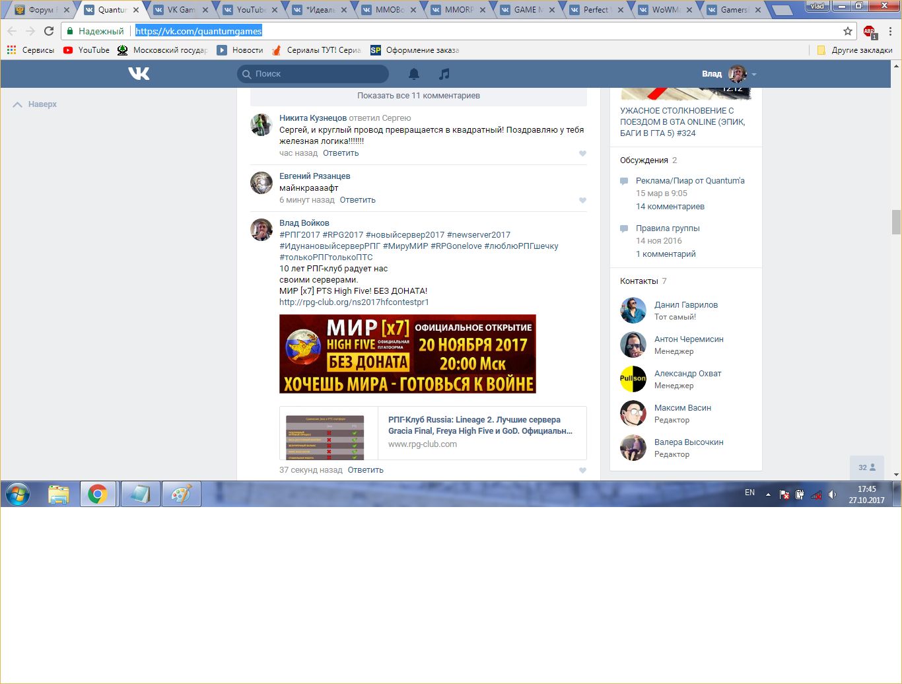Open the network tray icon
This screenshot has width=902, height=684.
pyautogui.click(x=816, y=495)
